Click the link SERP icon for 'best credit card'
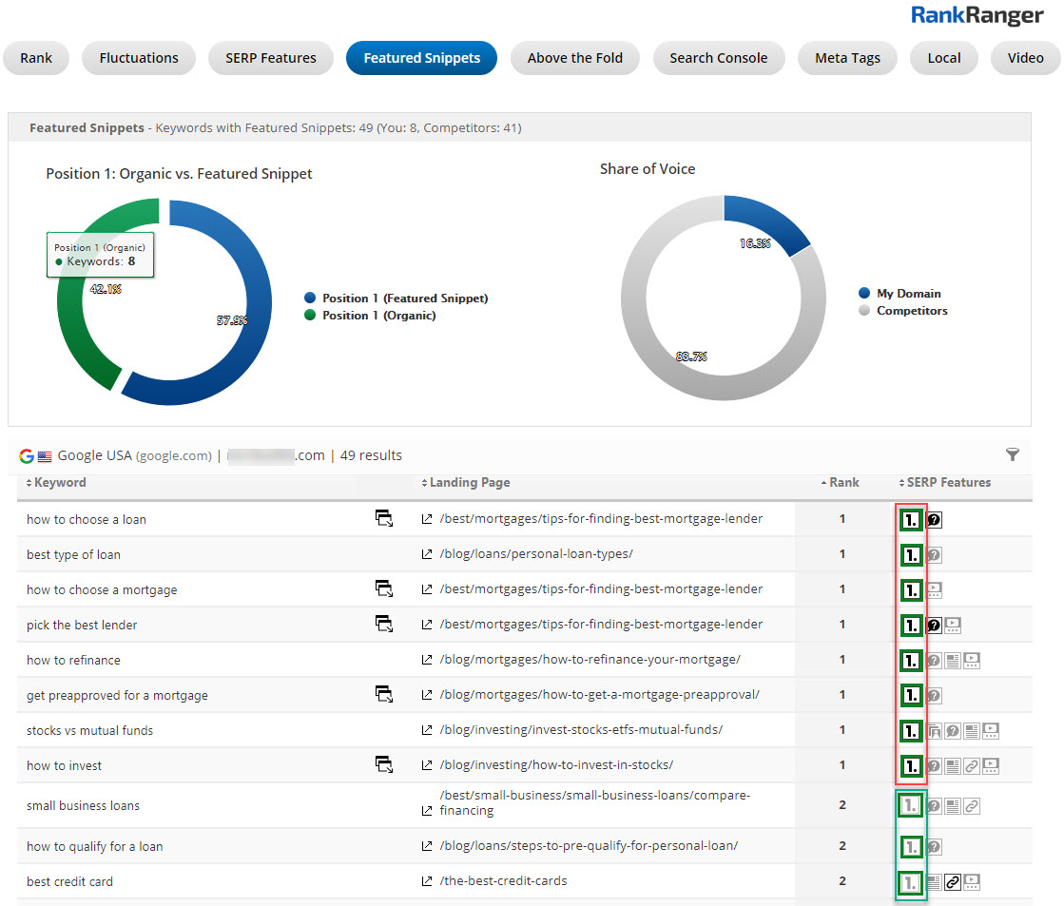1064x906 pixels. (x=953, y=881)
